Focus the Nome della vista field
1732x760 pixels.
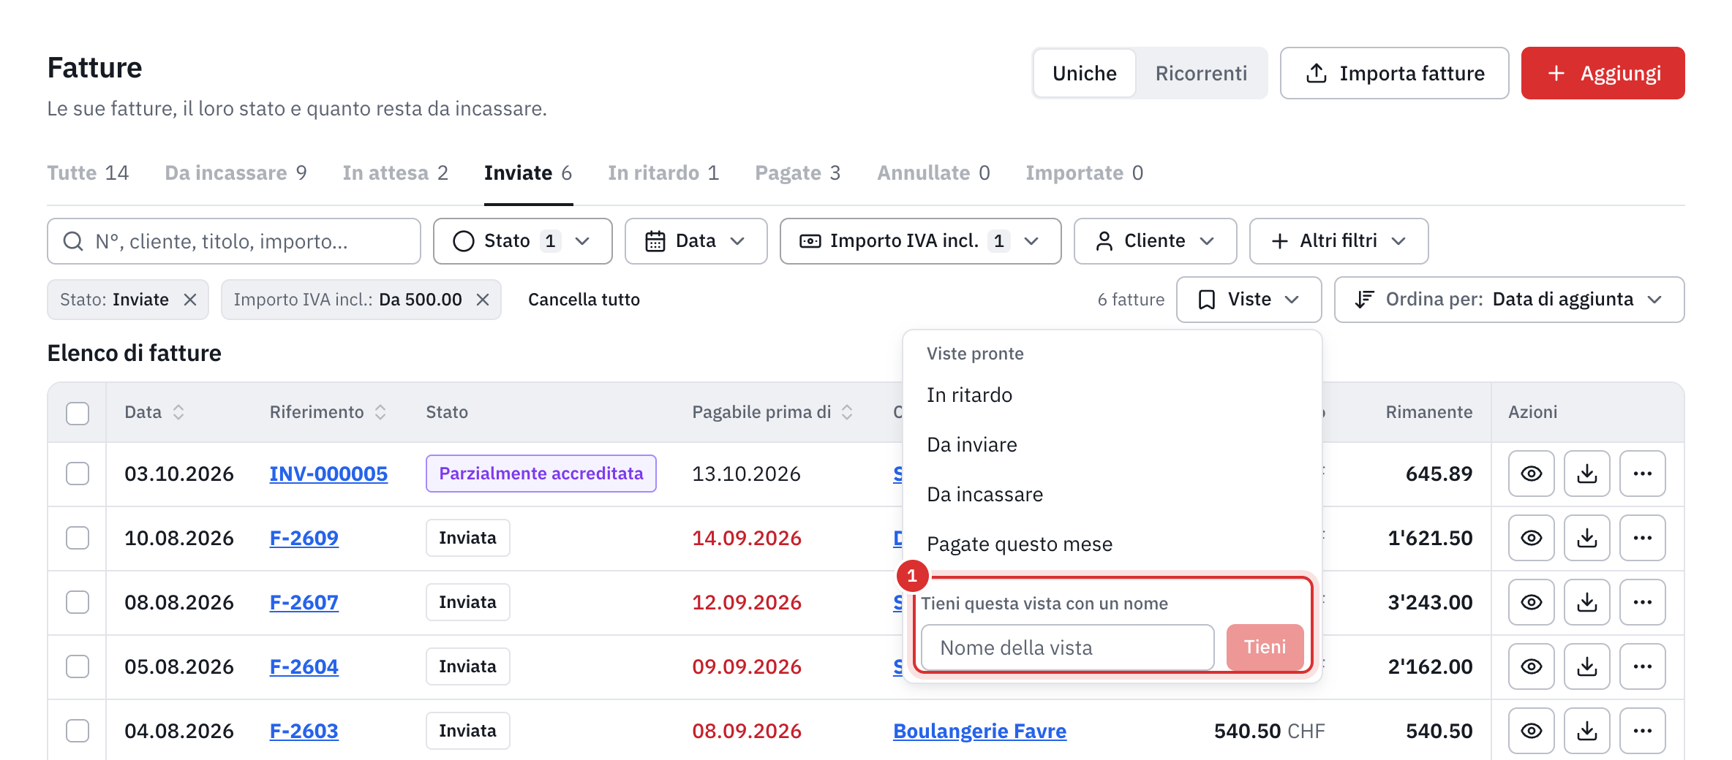coord(1067,647)
